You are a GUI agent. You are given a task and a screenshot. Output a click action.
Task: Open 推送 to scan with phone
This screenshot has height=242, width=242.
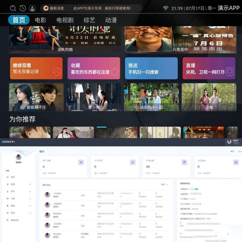[151, 68]
